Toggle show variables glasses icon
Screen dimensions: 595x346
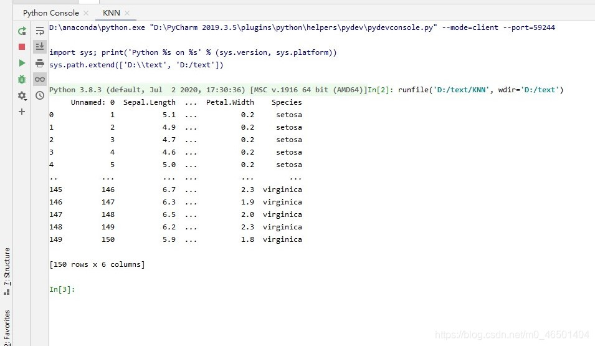40,79
